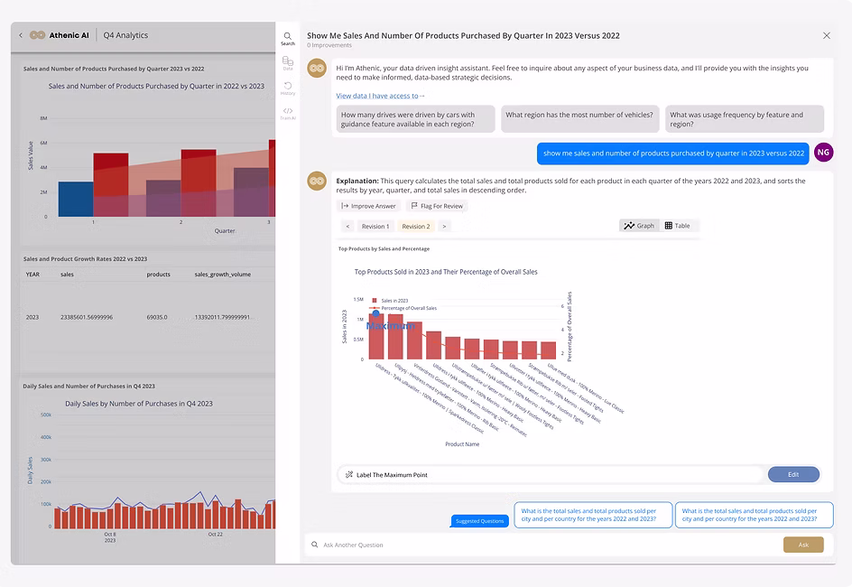852x587 pixels.
Task: Click the Ask Another Question input field
Action: pos(542,545)
